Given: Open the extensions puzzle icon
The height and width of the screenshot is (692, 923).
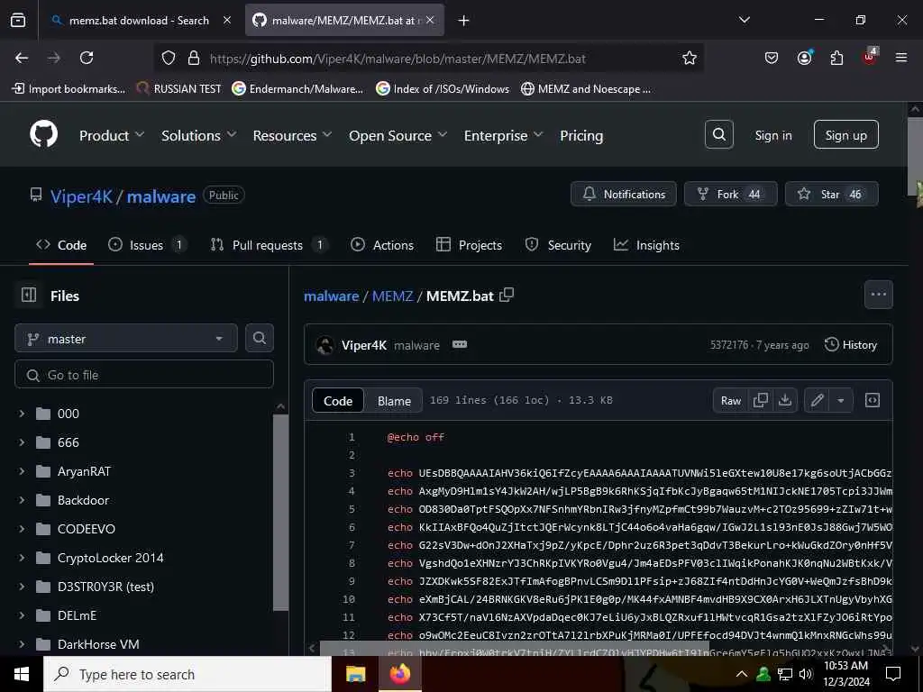Looking at the screenshot, I should (x=836, y=58).
